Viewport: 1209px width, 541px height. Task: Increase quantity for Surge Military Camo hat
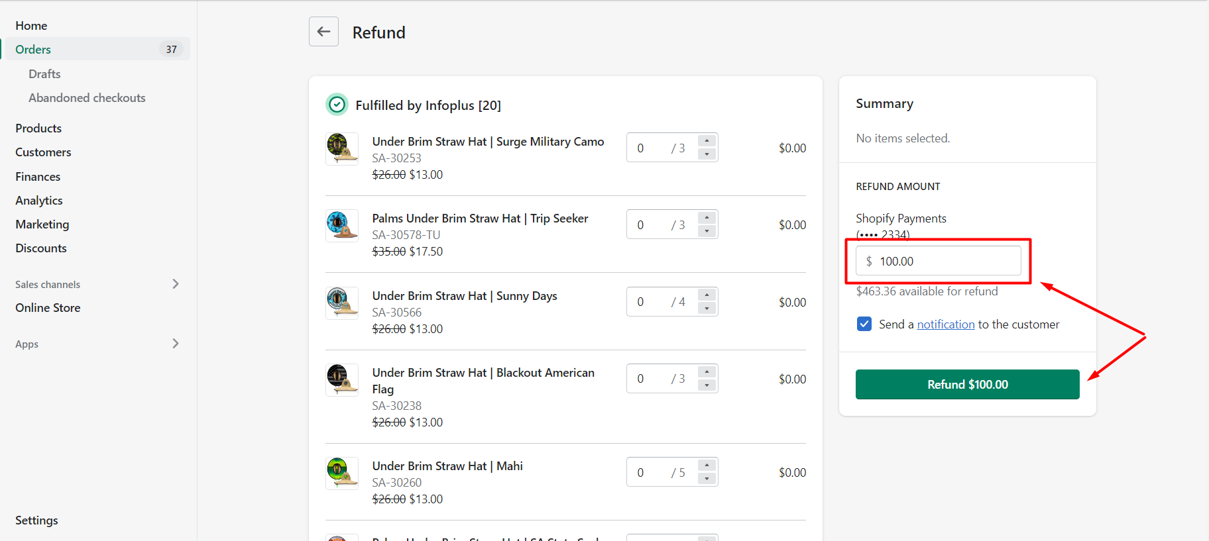tap(707, 141)
